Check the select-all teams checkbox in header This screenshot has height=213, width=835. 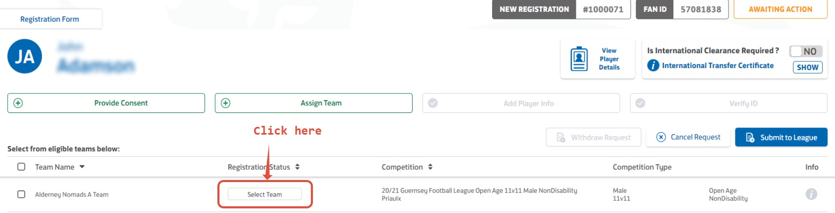21,167
